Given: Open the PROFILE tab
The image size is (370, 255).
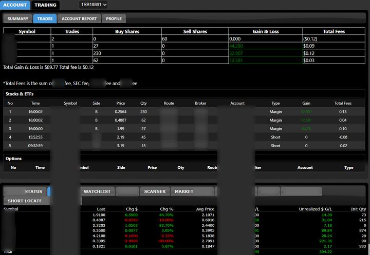Looking at the screenshot, I should [114, 18].
